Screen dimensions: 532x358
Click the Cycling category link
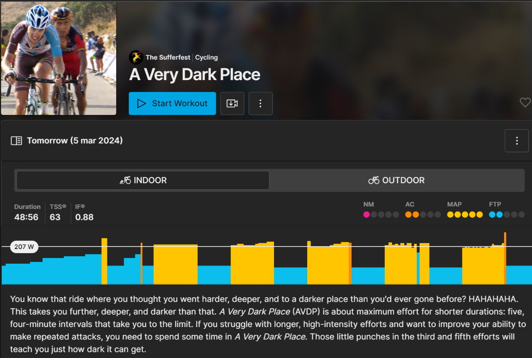point(206,57)
